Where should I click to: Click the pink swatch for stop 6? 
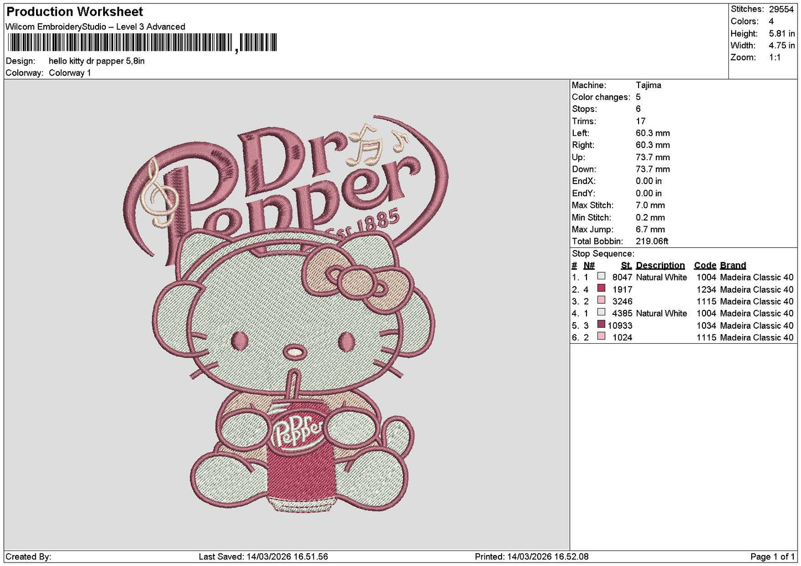601,337
